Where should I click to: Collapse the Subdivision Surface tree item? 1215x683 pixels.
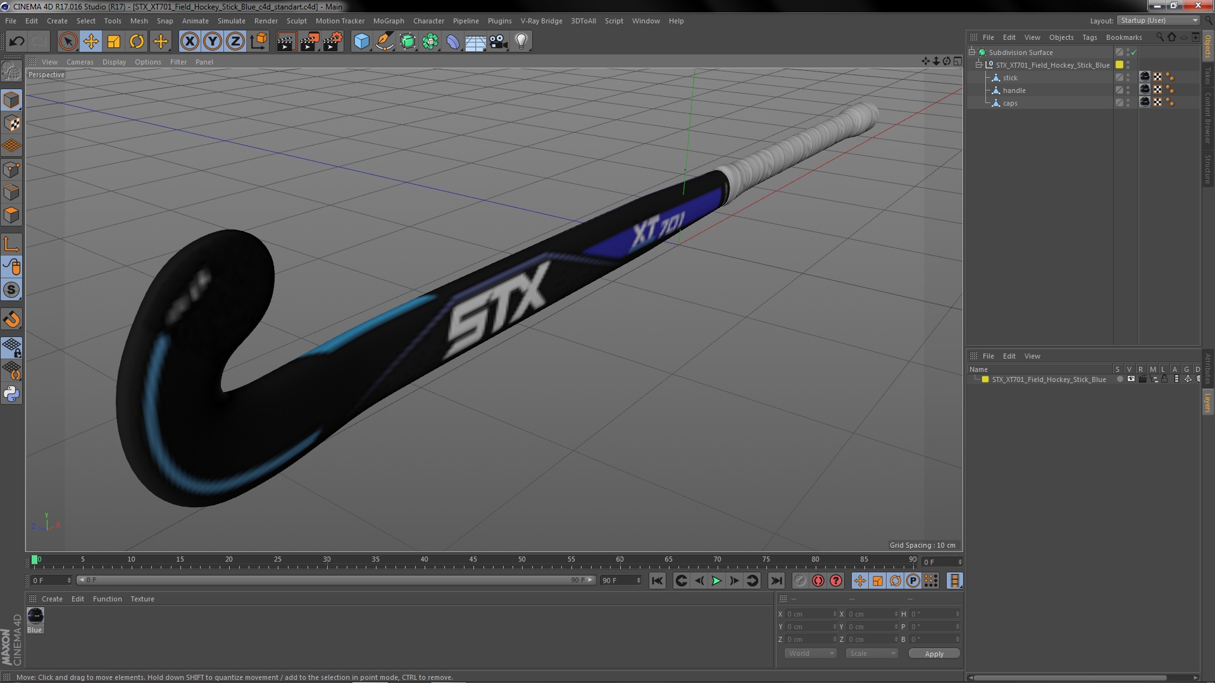point(973,52)
